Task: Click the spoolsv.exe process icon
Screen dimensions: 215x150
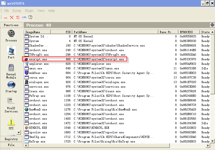Action: click(26, 132)
